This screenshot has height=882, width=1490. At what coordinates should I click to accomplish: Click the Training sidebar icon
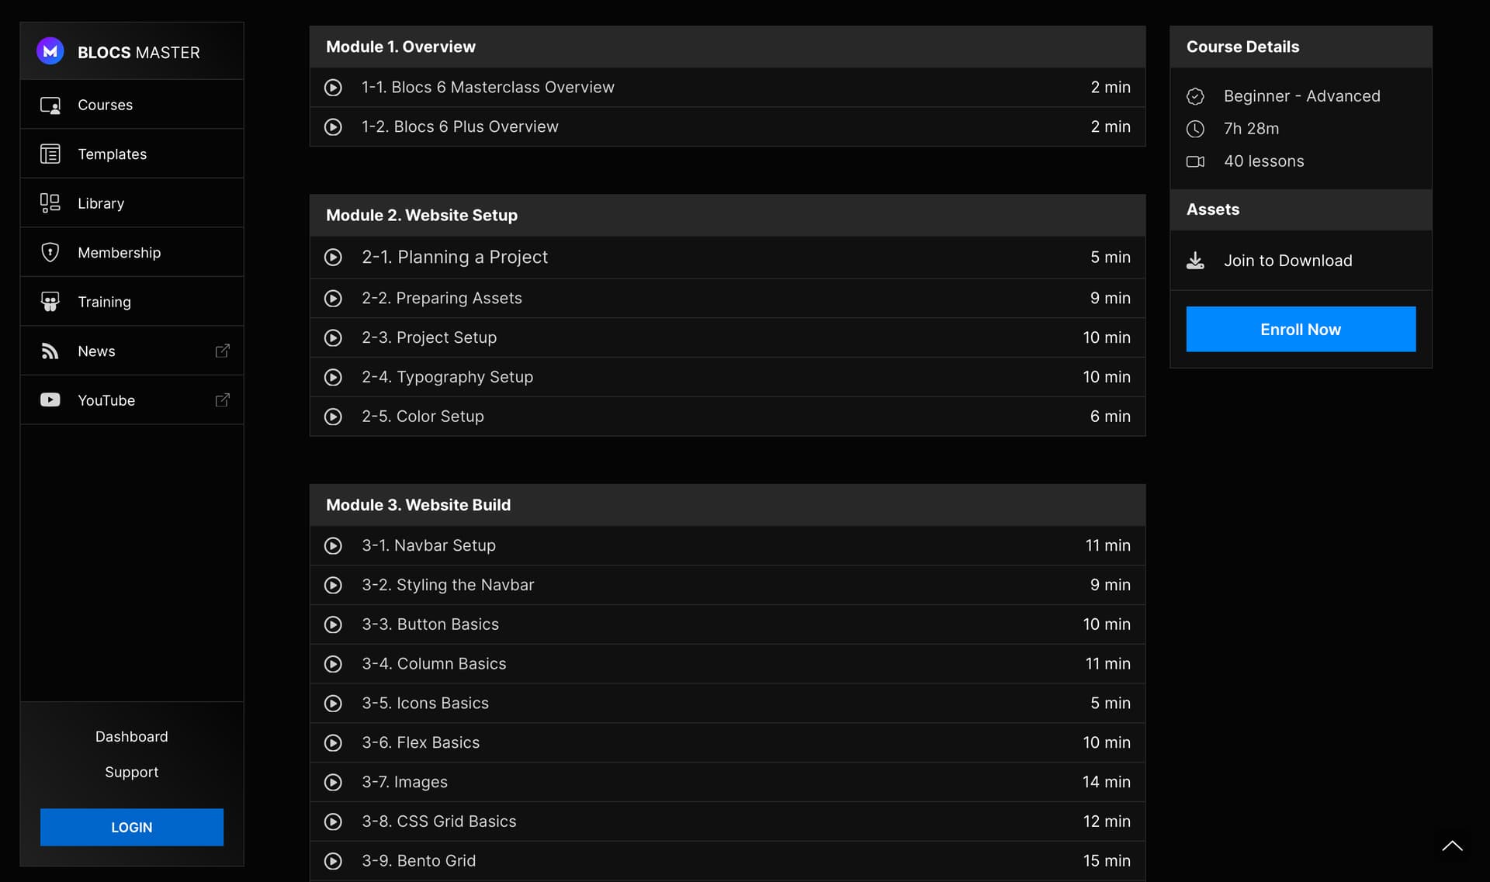click(x=50, y=302)
